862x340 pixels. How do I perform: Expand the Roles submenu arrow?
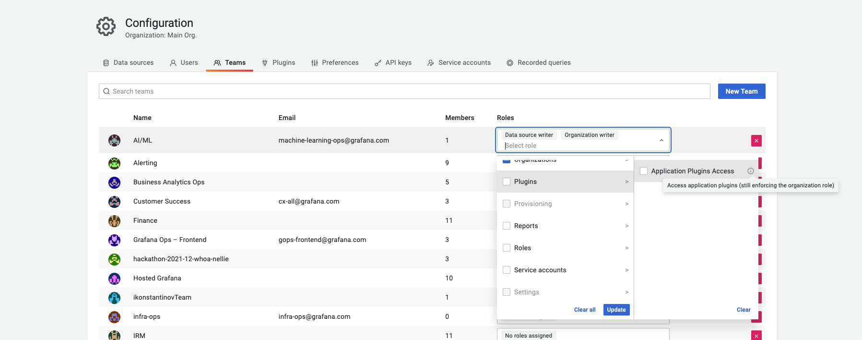[x=626, y=248]
